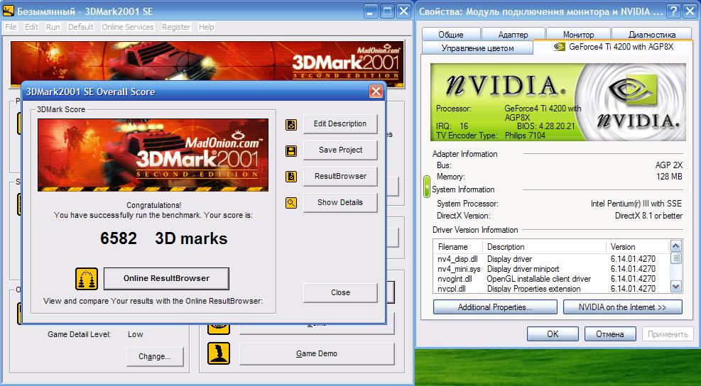Open the Run menu

[53, 27]
